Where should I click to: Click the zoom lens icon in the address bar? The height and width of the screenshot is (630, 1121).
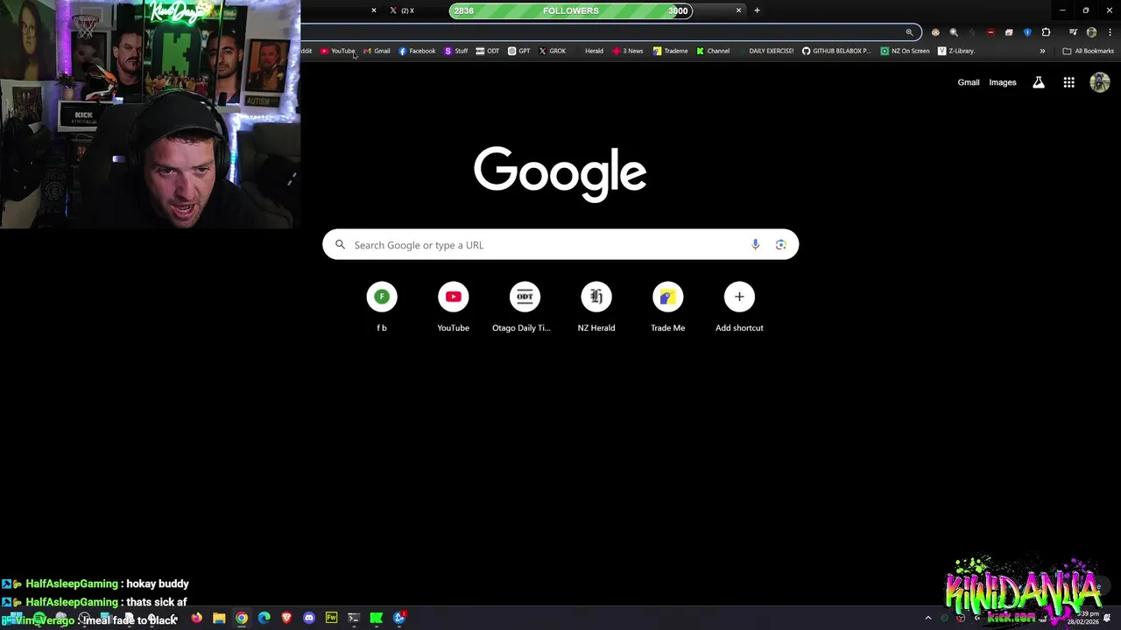tap(909, 32)
